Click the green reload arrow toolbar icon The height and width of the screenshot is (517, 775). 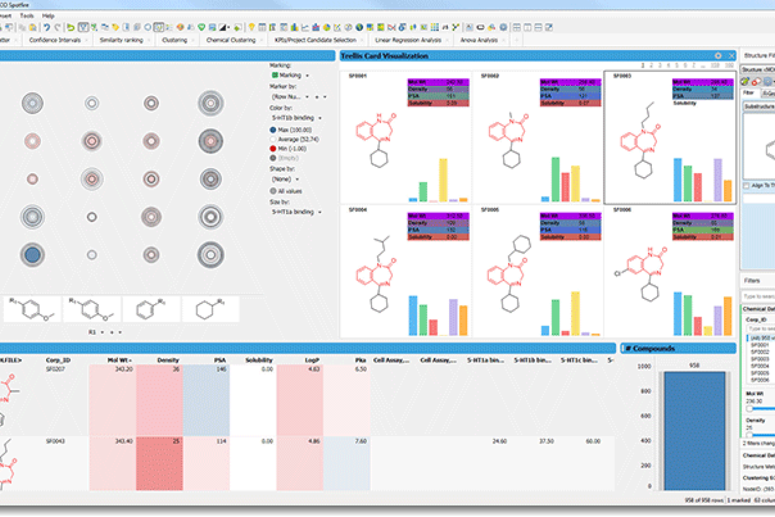[x=70, y=27]
